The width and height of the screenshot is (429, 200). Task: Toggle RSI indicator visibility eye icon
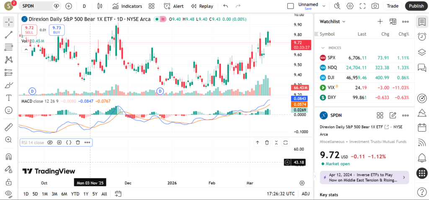pos(50,142)
